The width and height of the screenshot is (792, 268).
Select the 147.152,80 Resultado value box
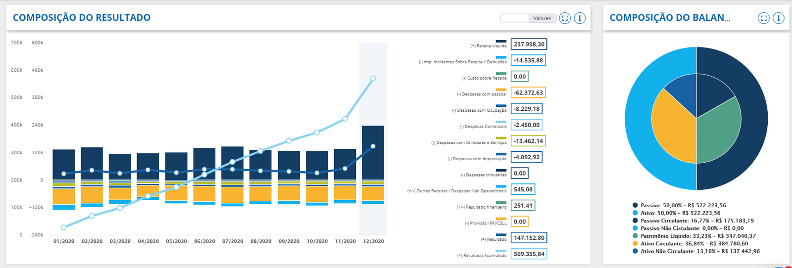[x=529, y=238]
